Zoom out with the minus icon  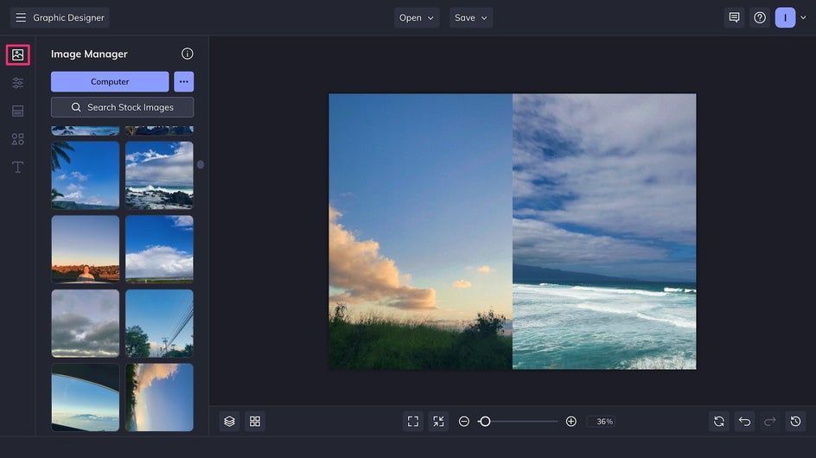pyautogui.click(x=464, y=421)
